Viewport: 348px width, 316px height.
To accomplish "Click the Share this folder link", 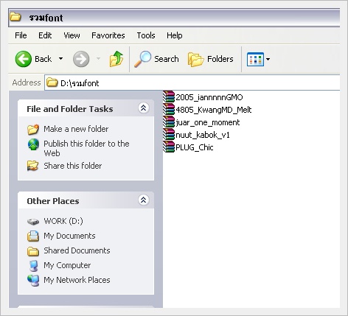I will click(x=73, y=166).
